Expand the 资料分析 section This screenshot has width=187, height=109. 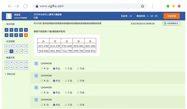click(x=10, y=74)
